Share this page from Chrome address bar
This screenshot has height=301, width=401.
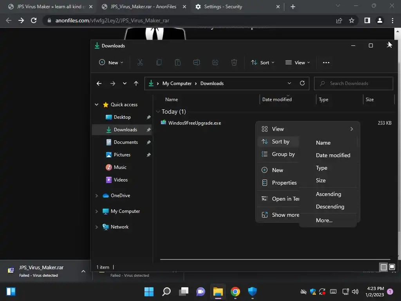click(339, 20)
